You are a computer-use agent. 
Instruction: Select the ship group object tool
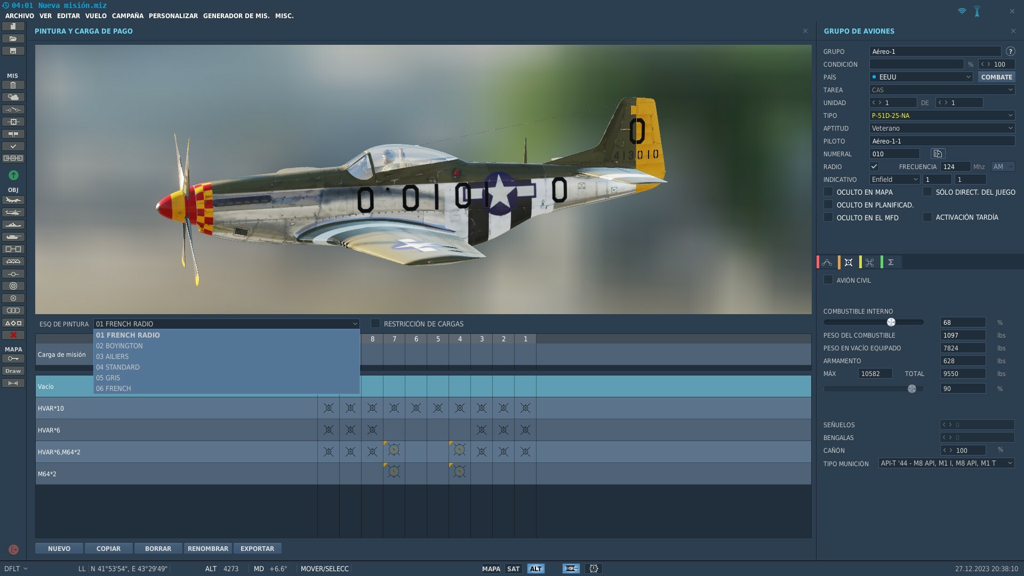[13, 225]
